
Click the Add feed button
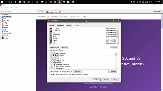click(x=64, y=47)
